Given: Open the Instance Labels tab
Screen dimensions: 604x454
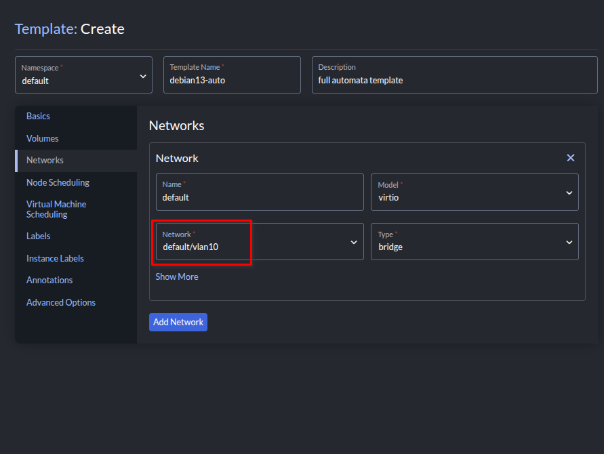Looking at the screenshot, I should 55,258.
